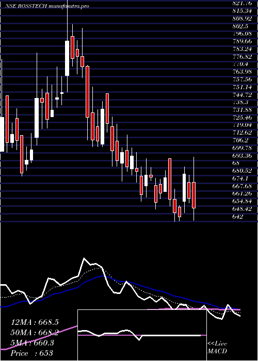Viewport: 258px width, 361px height.
Task: Click the 796.08 price axis label
Action: pyautogui.click(x=242, y=34)
